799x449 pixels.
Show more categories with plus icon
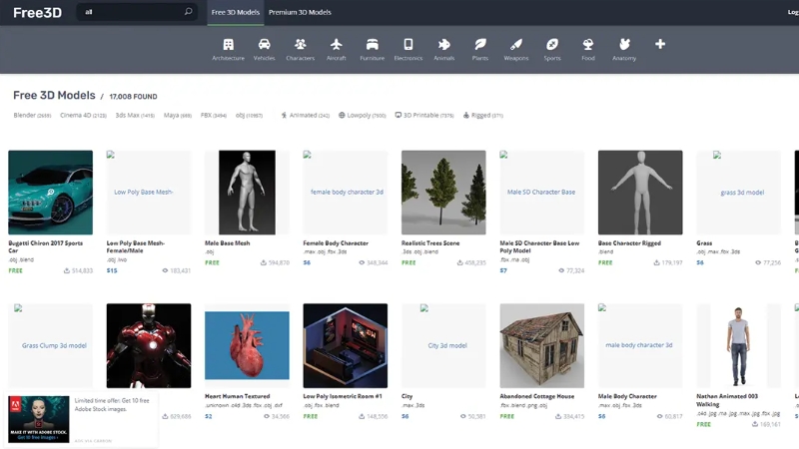[x=660, y=44]
